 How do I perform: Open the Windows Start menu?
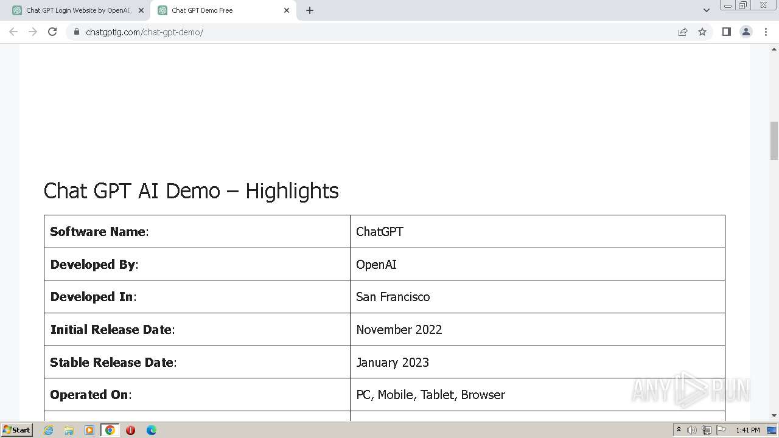[x=17, y=430]
